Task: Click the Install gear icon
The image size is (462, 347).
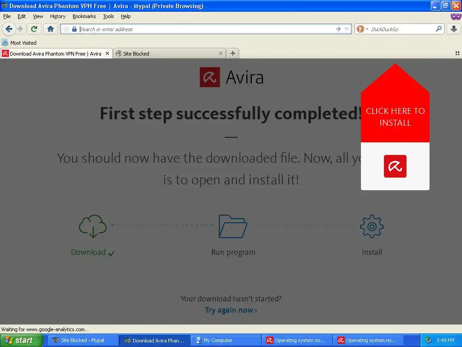Action: coord(372,226)
